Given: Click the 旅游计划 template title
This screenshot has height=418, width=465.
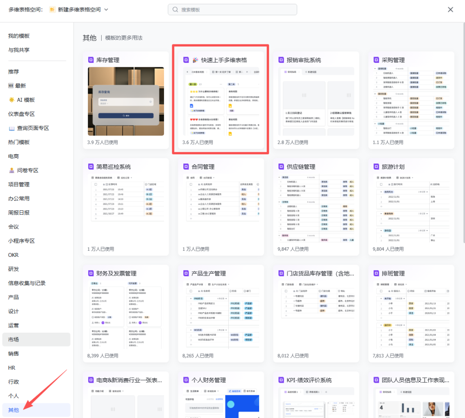Looking at the screenshot, I should (393, 167).
